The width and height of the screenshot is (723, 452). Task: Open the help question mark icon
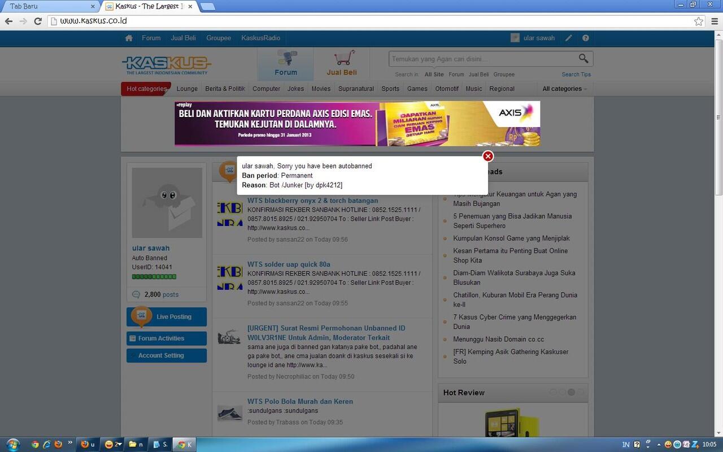click(x=586, y=38)
